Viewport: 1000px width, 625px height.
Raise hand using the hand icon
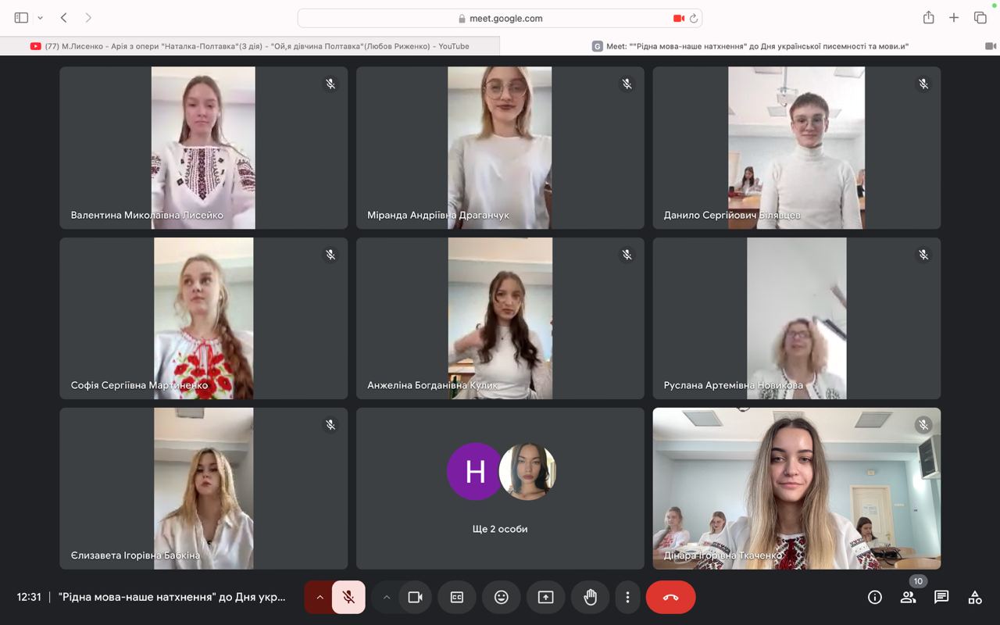click(x=590, y=598)
